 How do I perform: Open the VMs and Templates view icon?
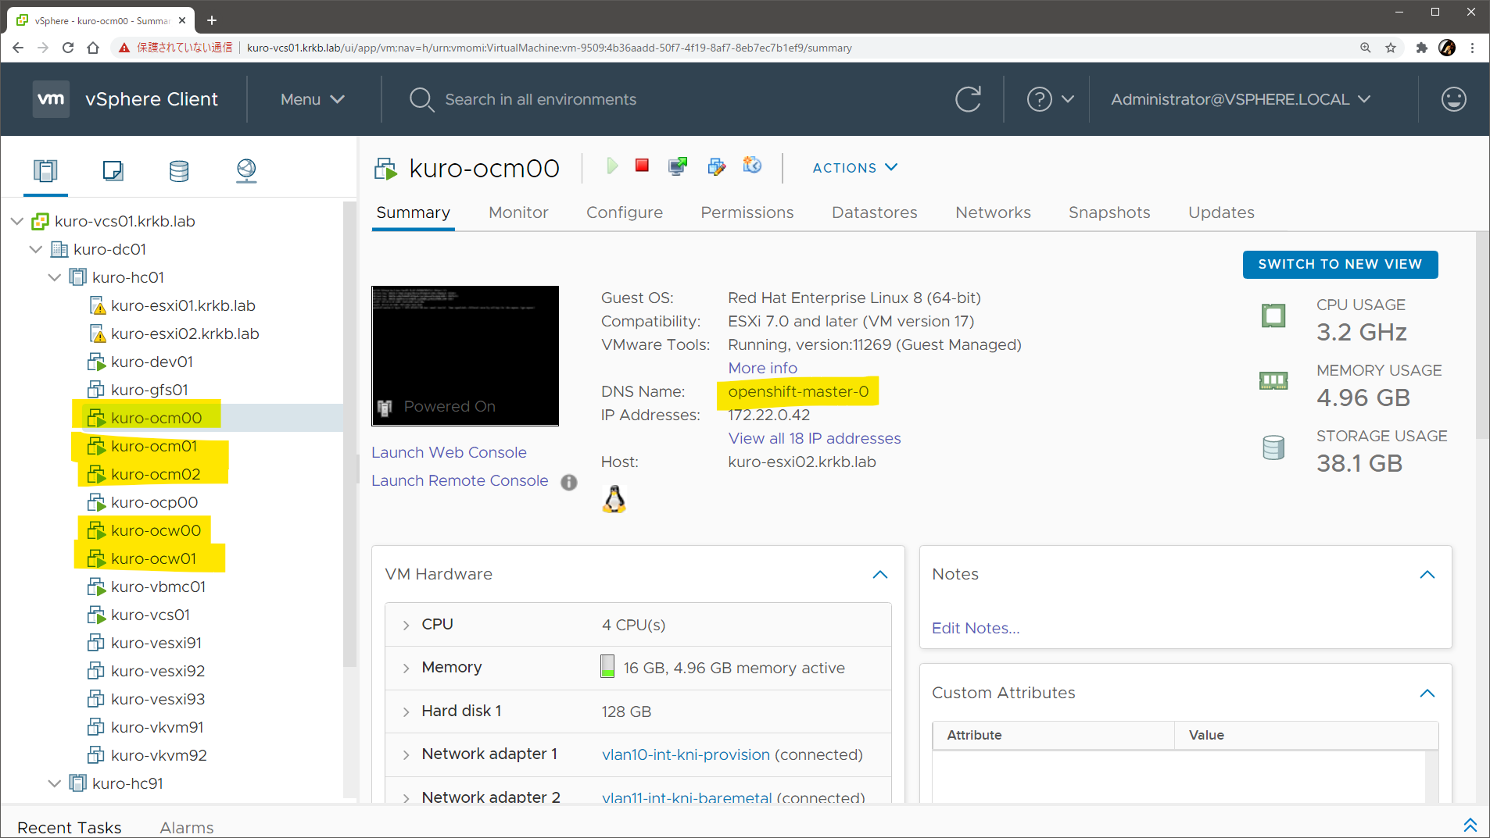pos(113,170)
